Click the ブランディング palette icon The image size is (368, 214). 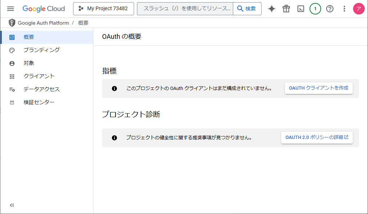pyautogui.click(x=12, y=50)
